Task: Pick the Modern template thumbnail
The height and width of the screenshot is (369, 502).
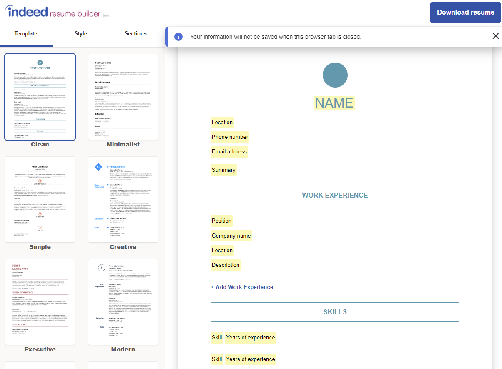Action: pyautogui.click(x=123, y=302)
